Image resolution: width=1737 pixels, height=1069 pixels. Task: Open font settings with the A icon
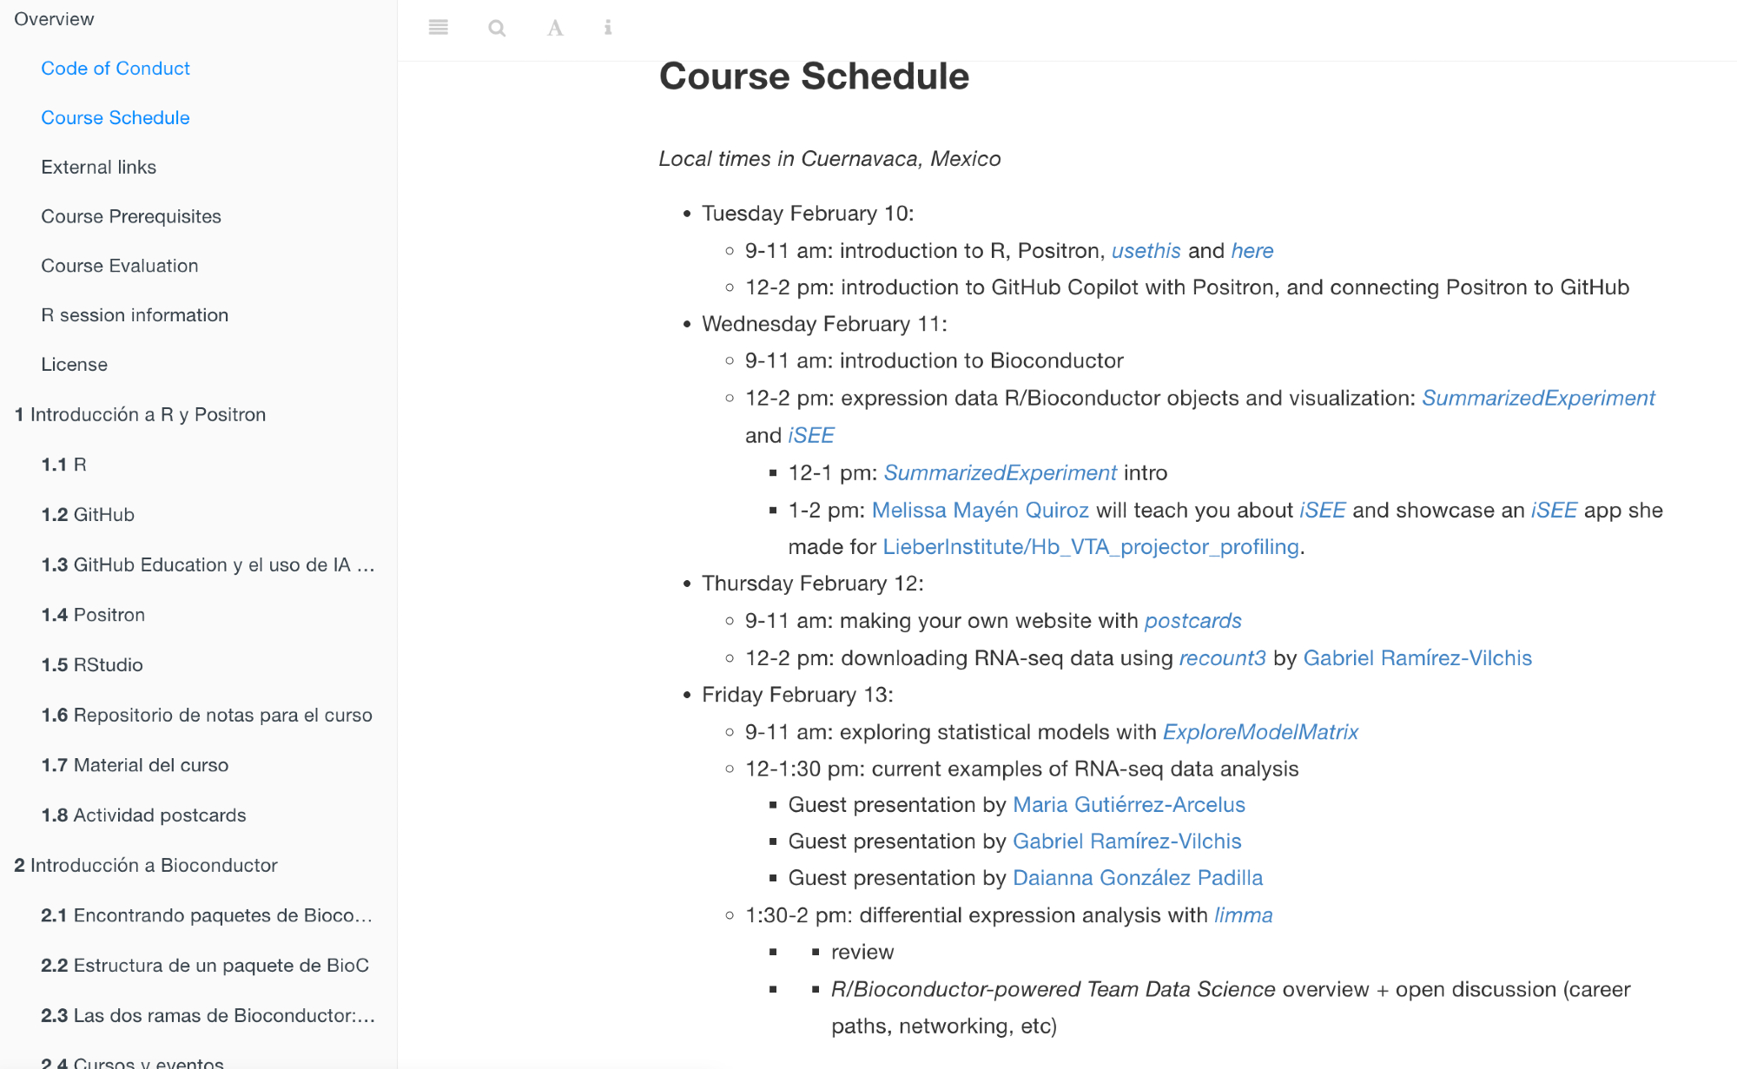pos(555,28)
